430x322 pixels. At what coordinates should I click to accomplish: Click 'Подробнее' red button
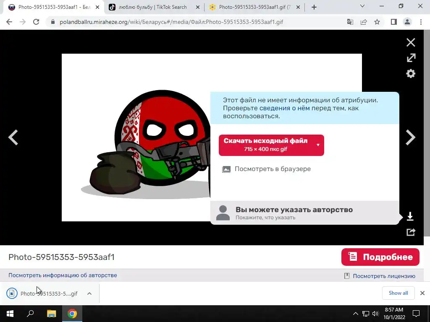click(x=380, y=257)
